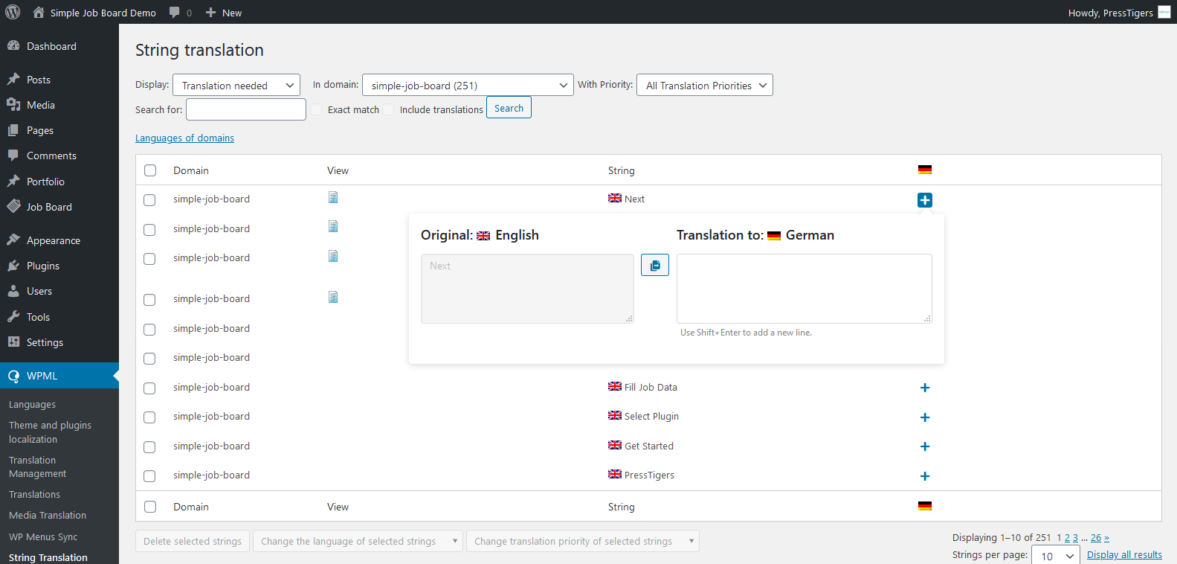1177x564 pixels.
Task: Click the Settings sliders icon
Action: (x=13, y=342)
